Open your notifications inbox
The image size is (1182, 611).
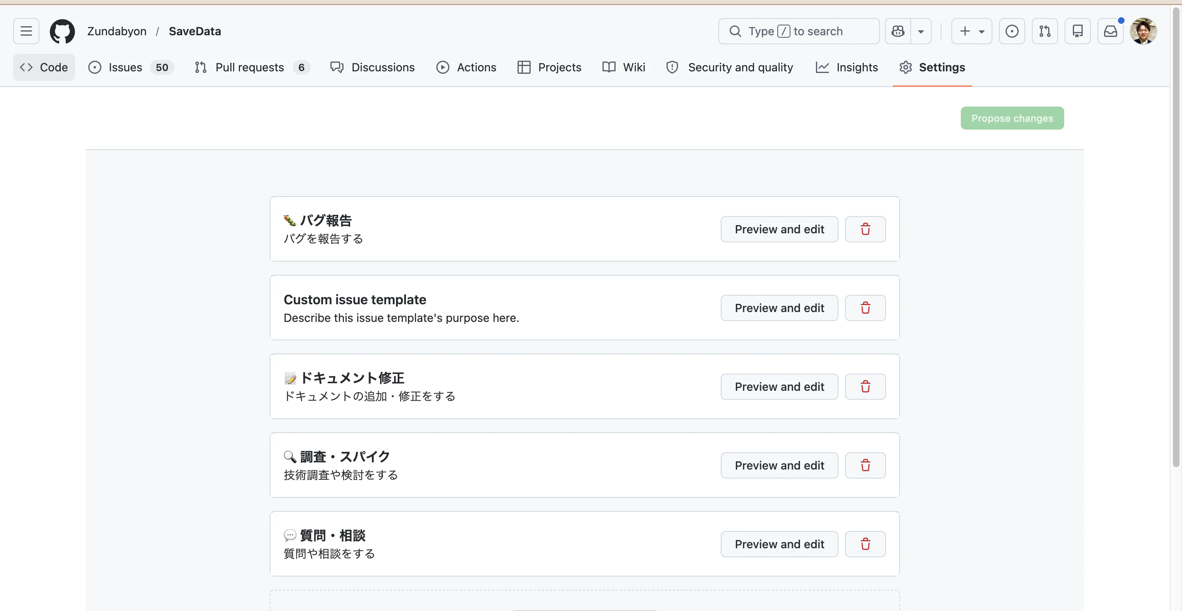pyautogui.click(x=1111, y=31)
